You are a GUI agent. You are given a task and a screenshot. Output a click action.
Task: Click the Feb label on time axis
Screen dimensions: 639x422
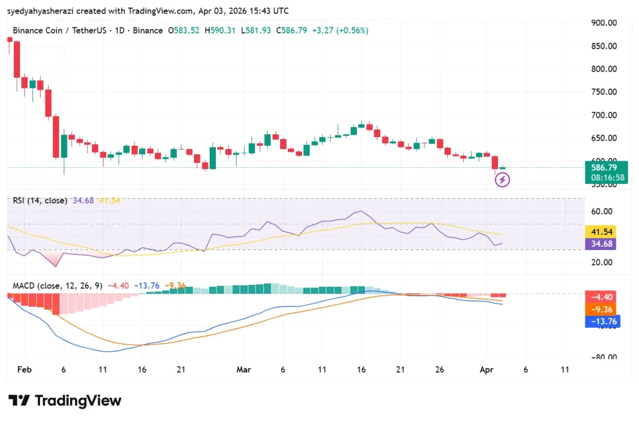coord(24,370)
